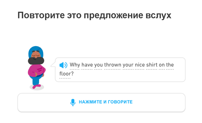Click the character's black beard
The image size is (202, 123).
[36, 61]
